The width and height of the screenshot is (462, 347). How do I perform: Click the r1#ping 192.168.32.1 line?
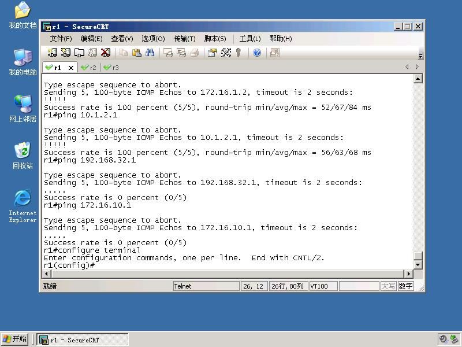click(x=90, y=160)
